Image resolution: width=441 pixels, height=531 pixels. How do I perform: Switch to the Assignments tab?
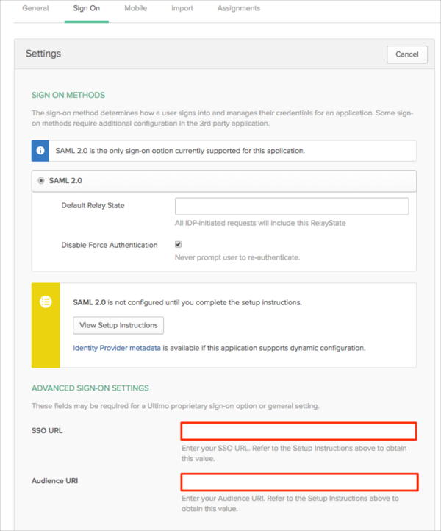pyautogui.click(x=239, y=9)
